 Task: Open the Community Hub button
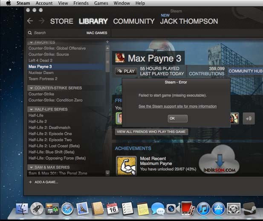[245, 71]
